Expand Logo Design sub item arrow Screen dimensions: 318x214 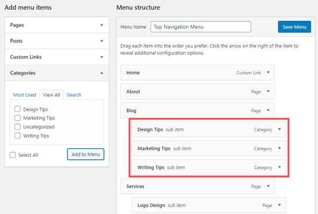279,205
